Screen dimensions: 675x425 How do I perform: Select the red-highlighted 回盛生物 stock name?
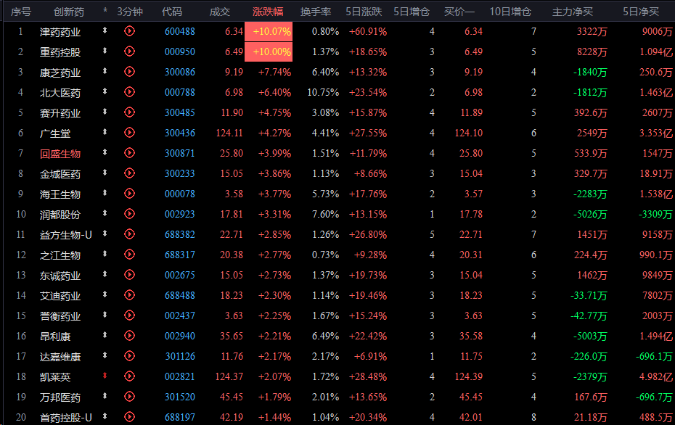point(60,154)
